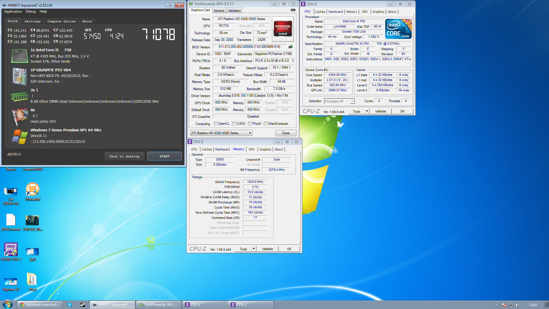The height and width of the screenshot is (309, 549).
Task: Show hidden system tray icons arrow
Action: 497,305
